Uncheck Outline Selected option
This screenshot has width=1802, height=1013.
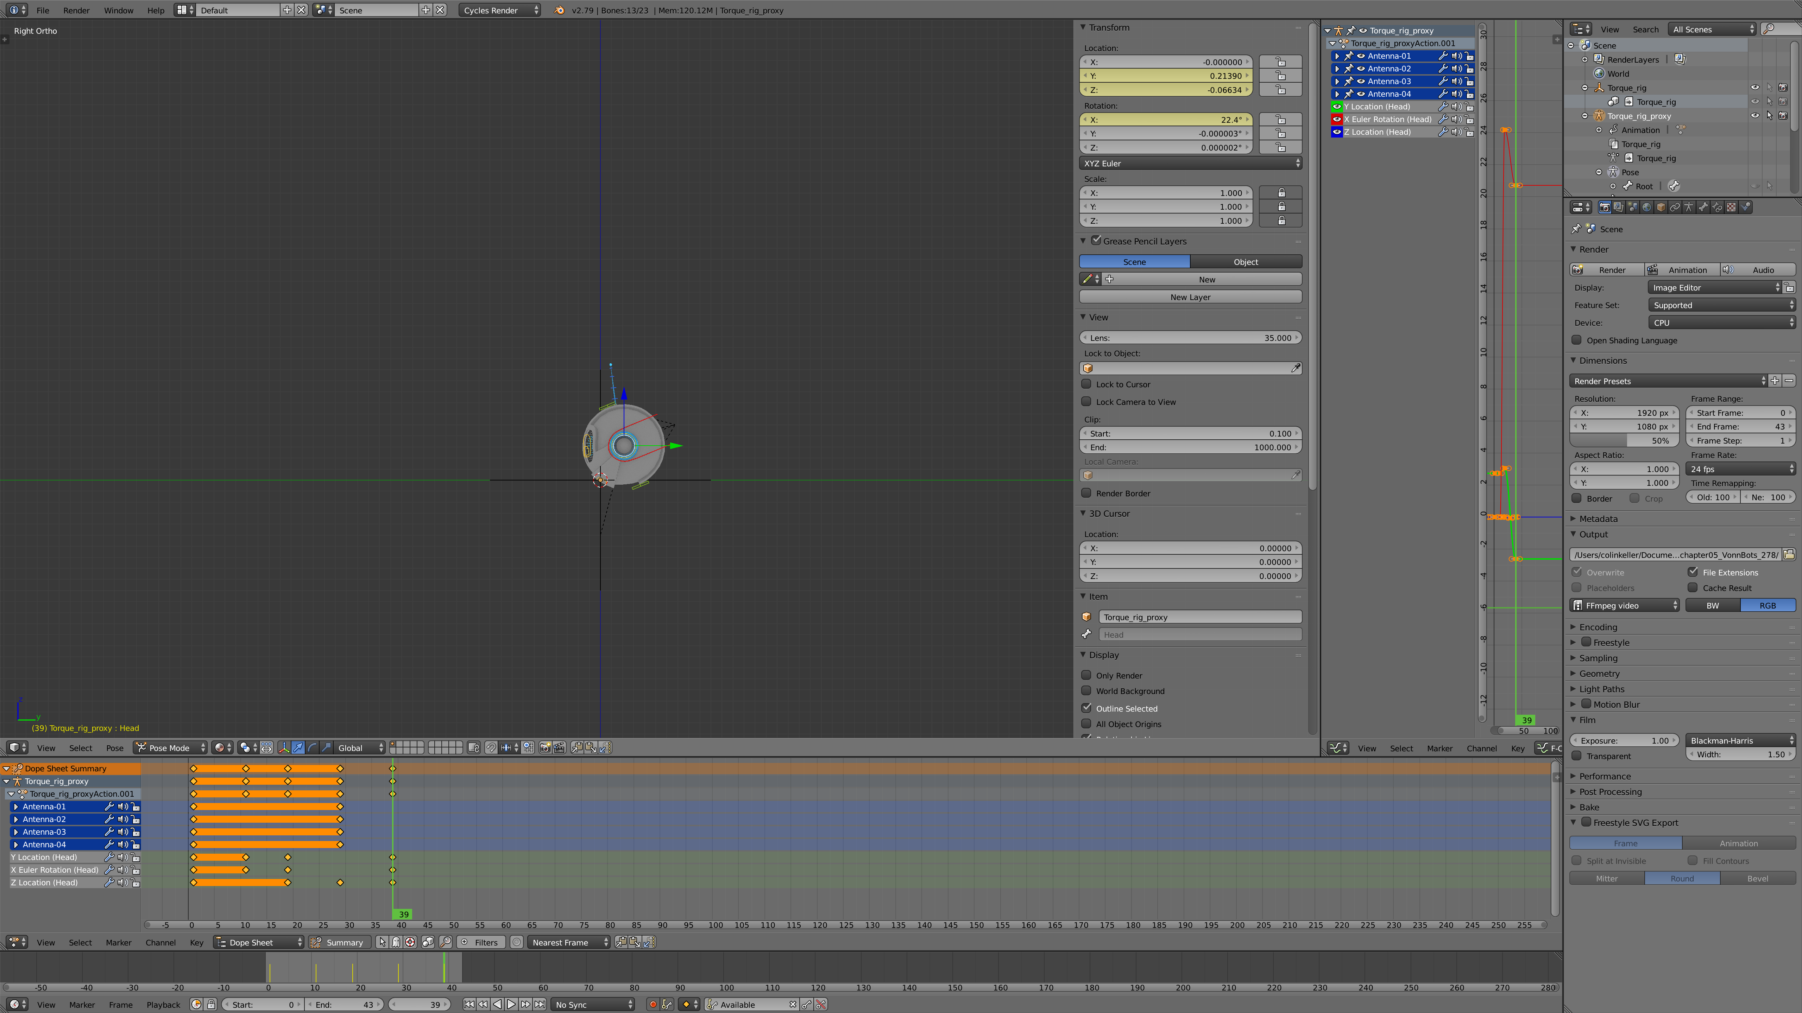1086,707
